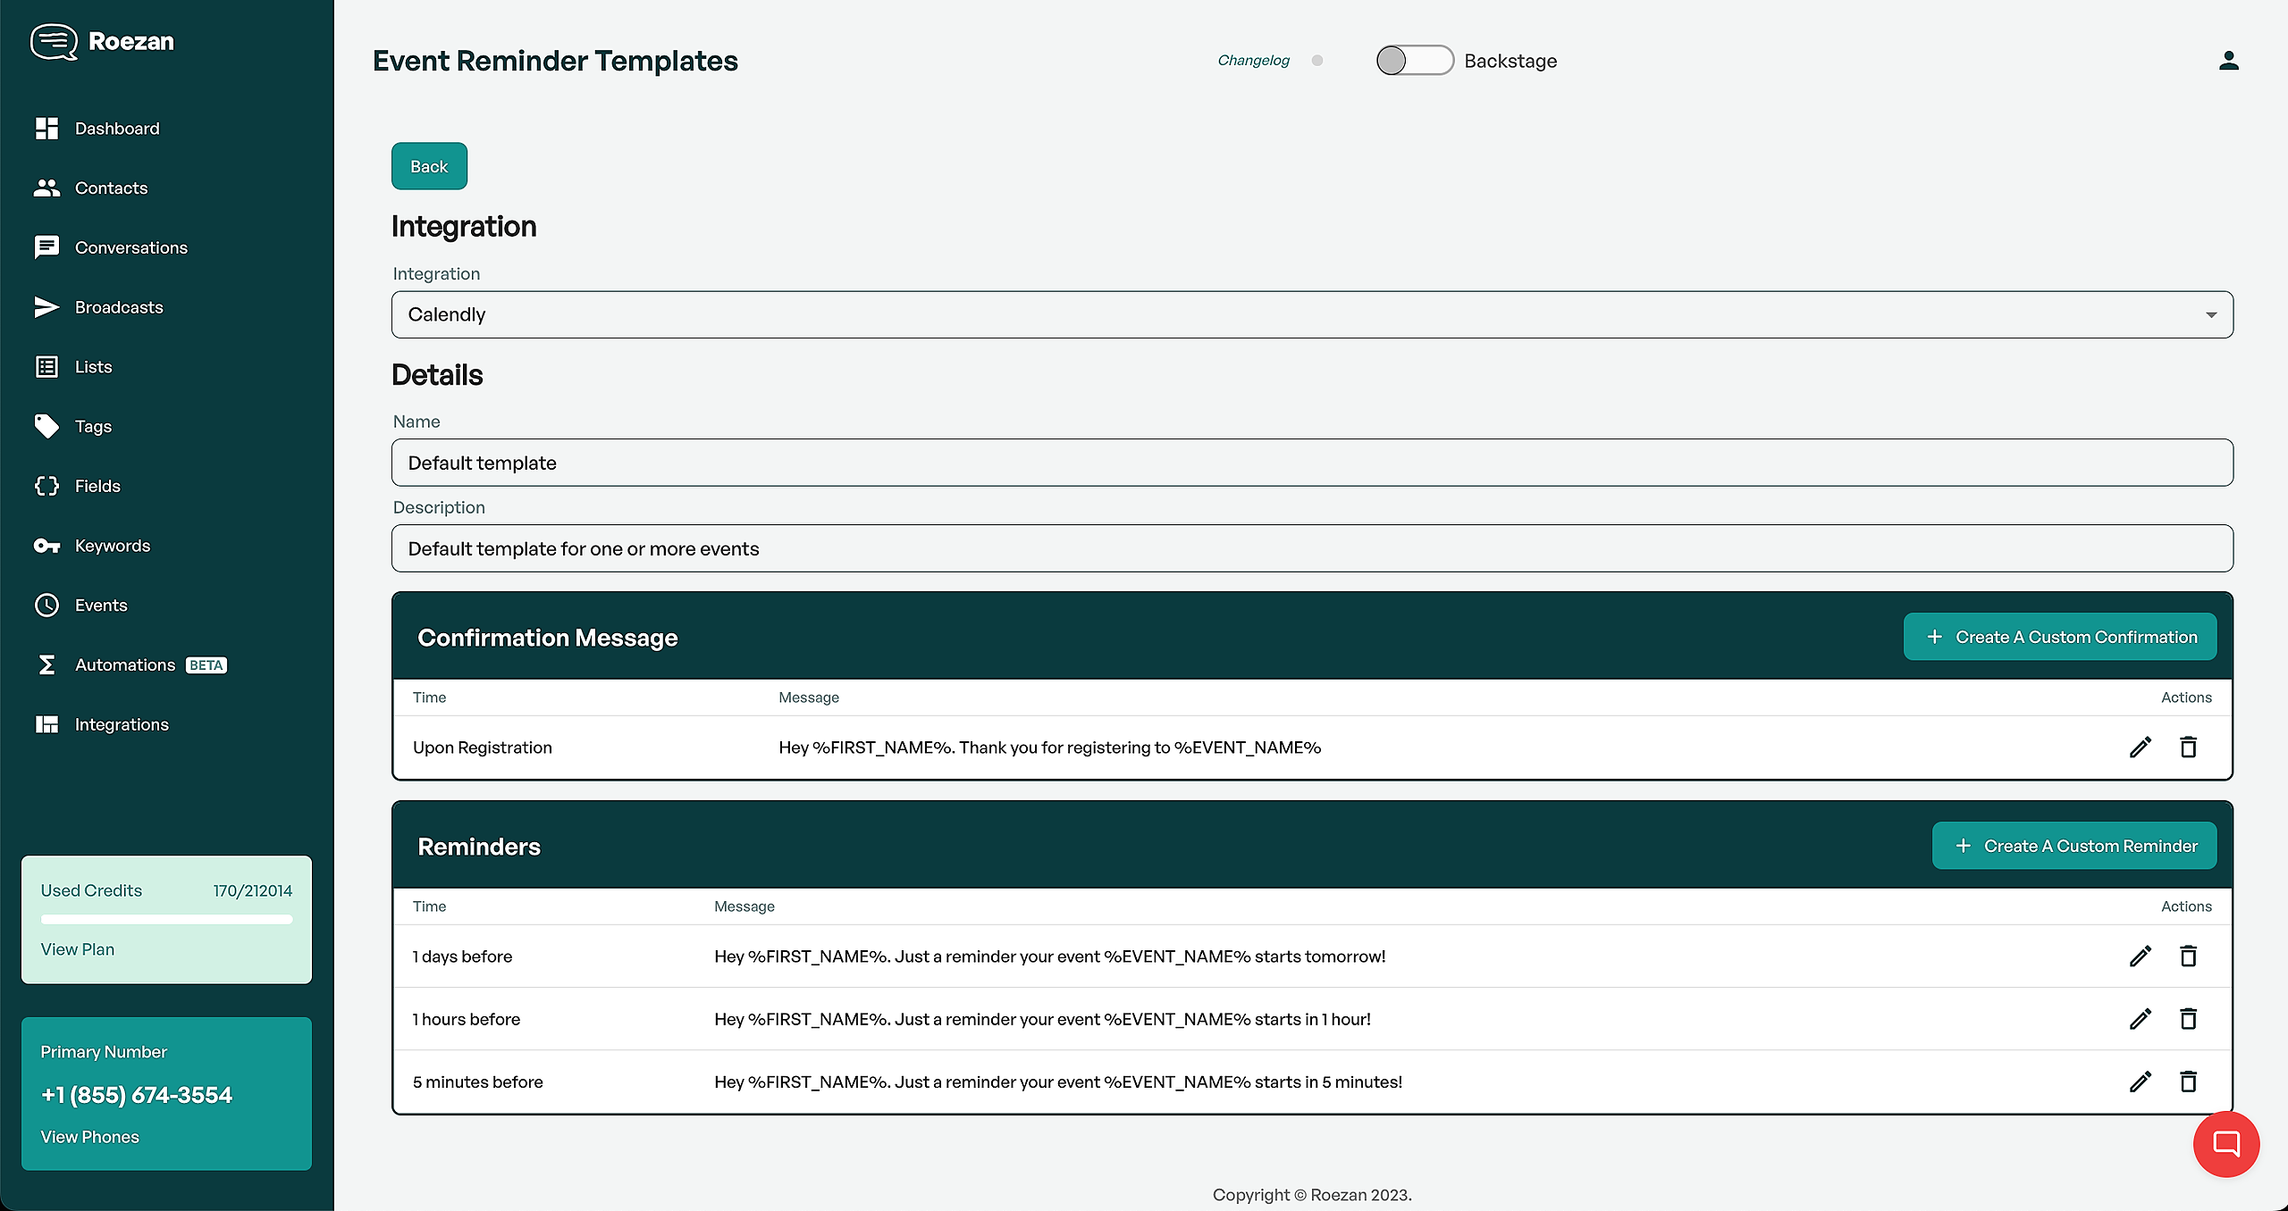Screen dimensions: 2288x1211
Task: Toggle the Backstage switch
Action: (x=1414, y=61)
